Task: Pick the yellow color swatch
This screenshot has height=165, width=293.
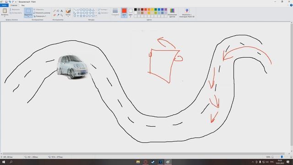Action: pyautogui.click(x=152, y=10)
